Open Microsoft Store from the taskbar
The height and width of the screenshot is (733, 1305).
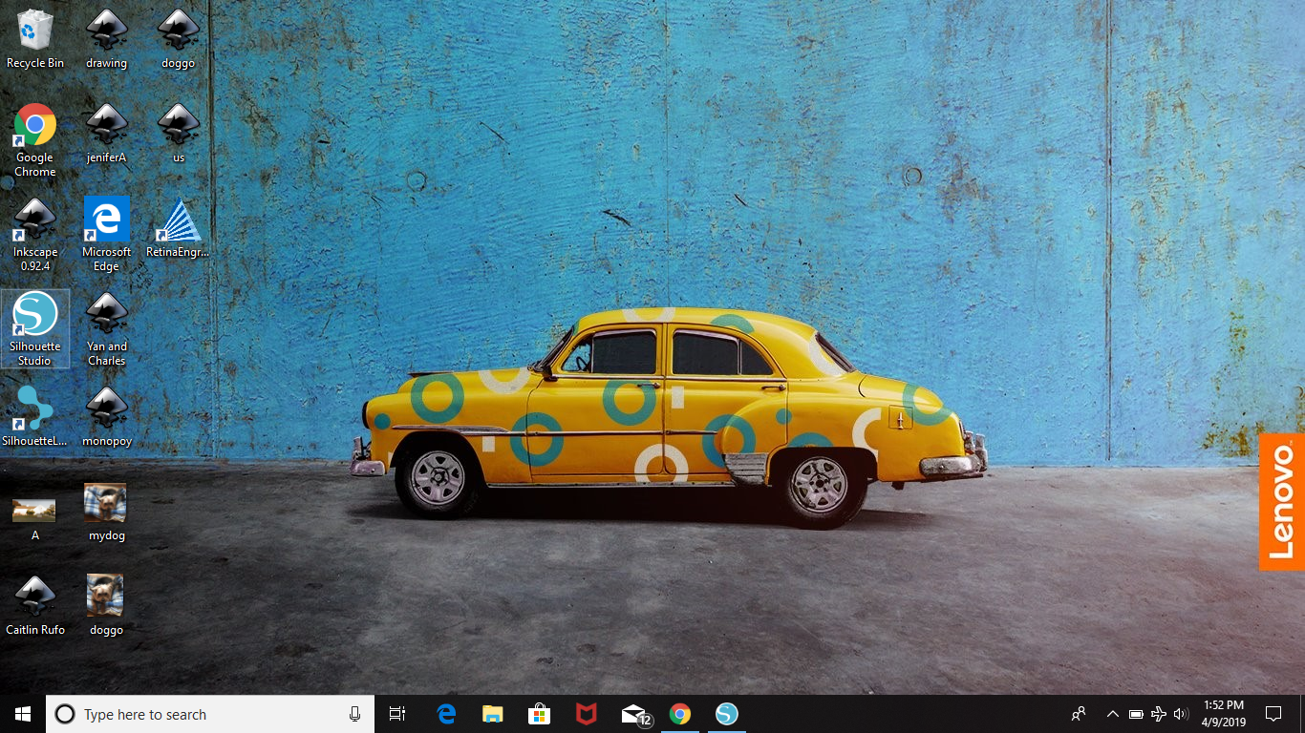click(x=540, y=714)
